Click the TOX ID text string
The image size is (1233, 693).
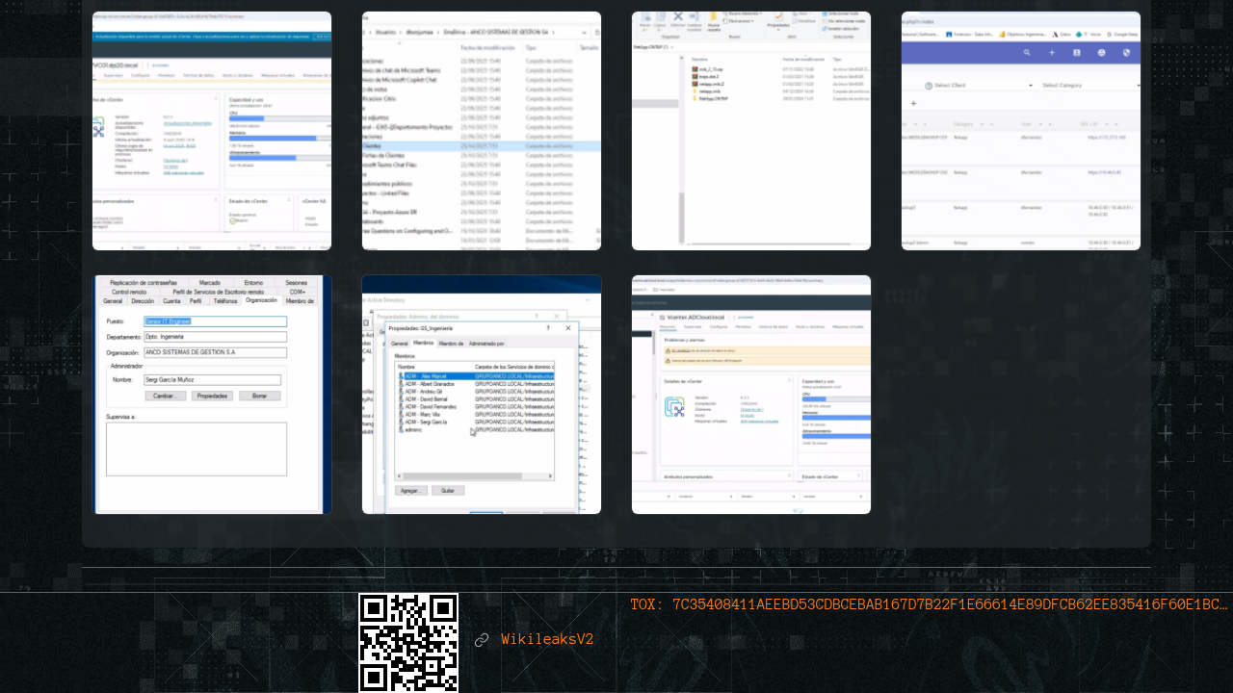point(929,605)
